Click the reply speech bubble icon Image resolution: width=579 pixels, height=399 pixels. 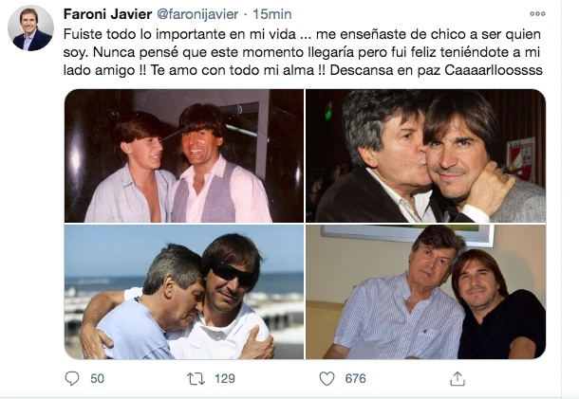pyautogui.click(x=73, y=378)
